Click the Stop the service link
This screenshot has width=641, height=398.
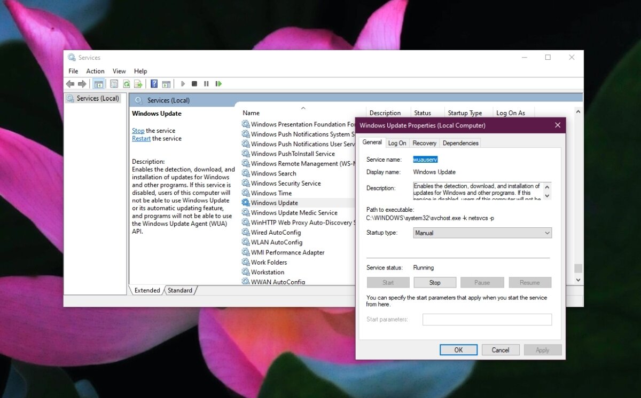click(x=138, y=130)
